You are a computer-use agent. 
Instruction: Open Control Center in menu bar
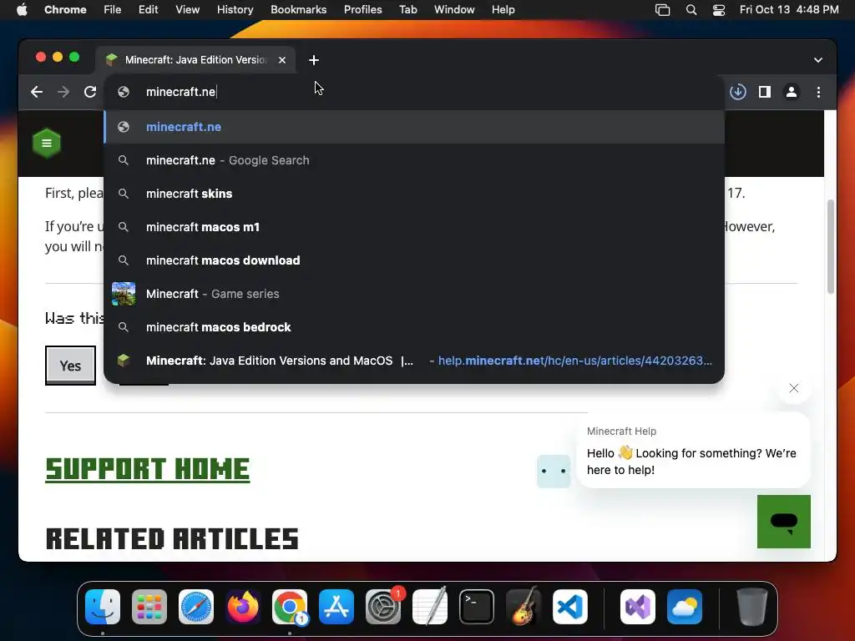[719, 10]
